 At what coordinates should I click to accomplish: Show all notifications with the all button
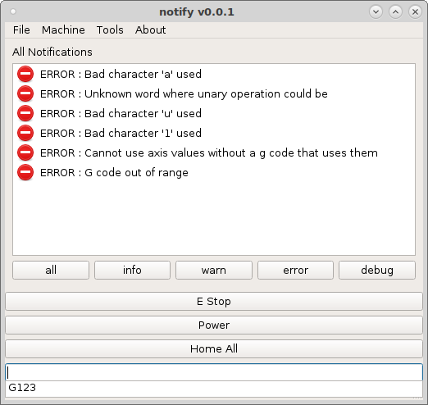click(x=51, y=270)
